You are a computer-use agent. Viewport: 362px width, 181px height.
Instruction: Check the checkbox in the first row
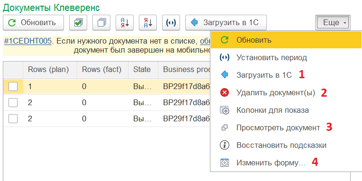tap(13, 87)
